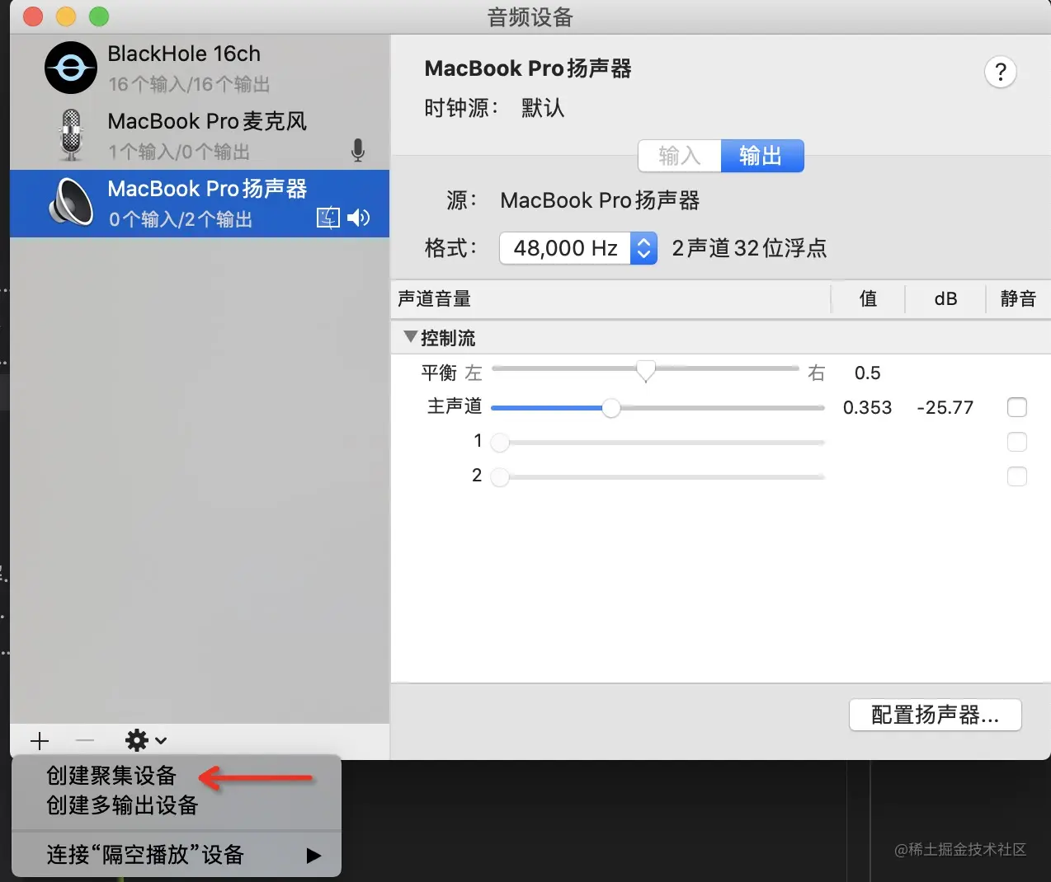Click the system alert Finder face icon
The width and height of the screenshot is (1051, 882).
coord(328,218)
